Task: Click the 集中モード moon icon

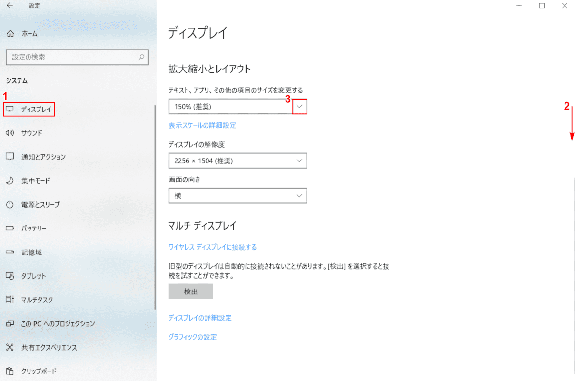Action: [10, 181]
